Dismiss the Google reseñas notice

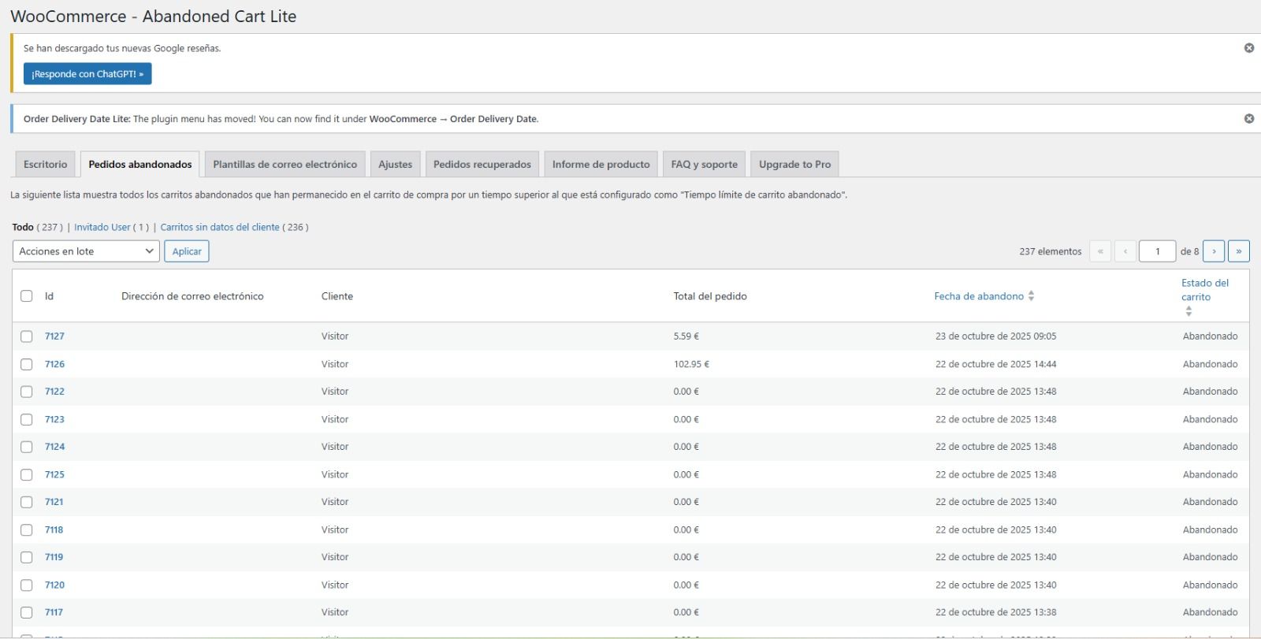click(1248, 48)
